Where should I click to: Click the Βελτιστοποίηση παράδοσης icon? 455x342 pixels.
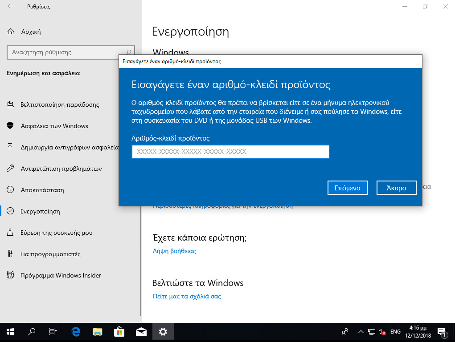[10, 104]
